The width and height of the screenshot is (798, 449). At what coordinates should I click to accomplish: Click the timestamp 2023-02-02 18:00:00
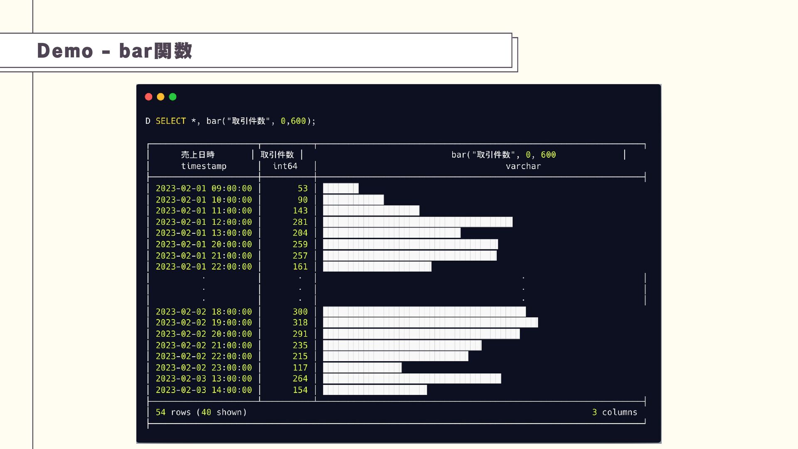[x=204, y=312]
